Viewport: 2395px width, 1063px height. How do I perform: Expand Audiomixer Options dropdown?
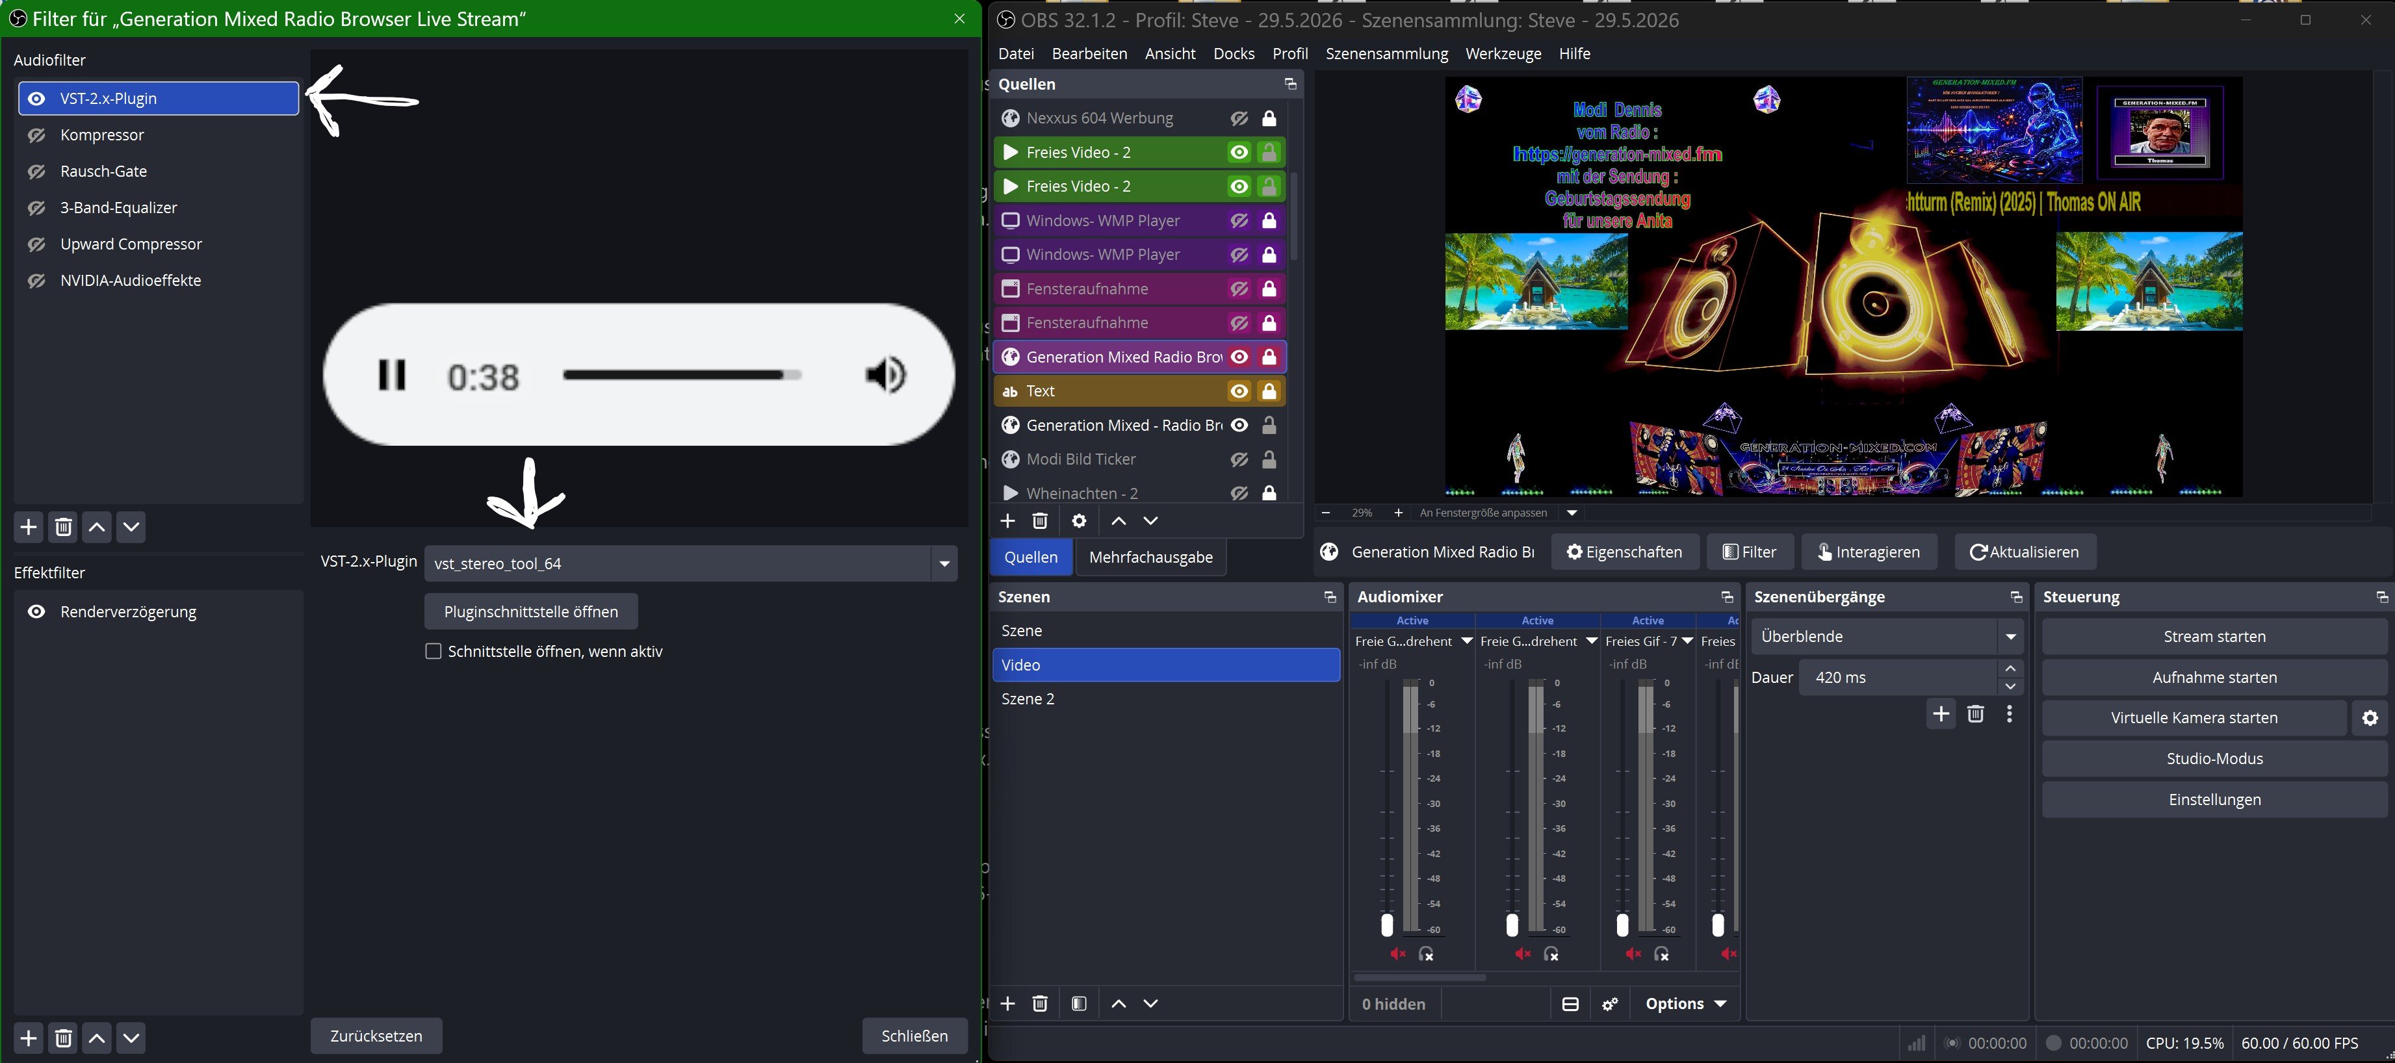[1686, 1003]
